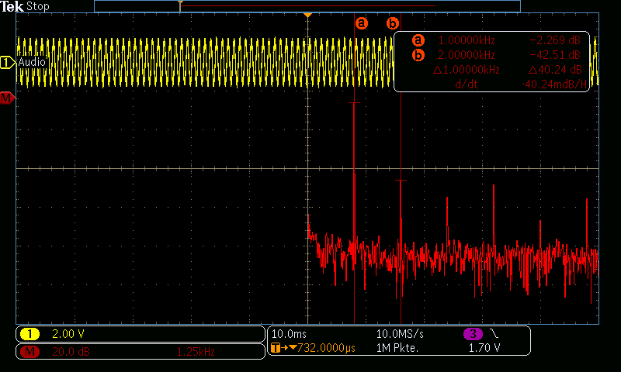
Task: Click the Stop acquisition status
Action: [37, 6]
